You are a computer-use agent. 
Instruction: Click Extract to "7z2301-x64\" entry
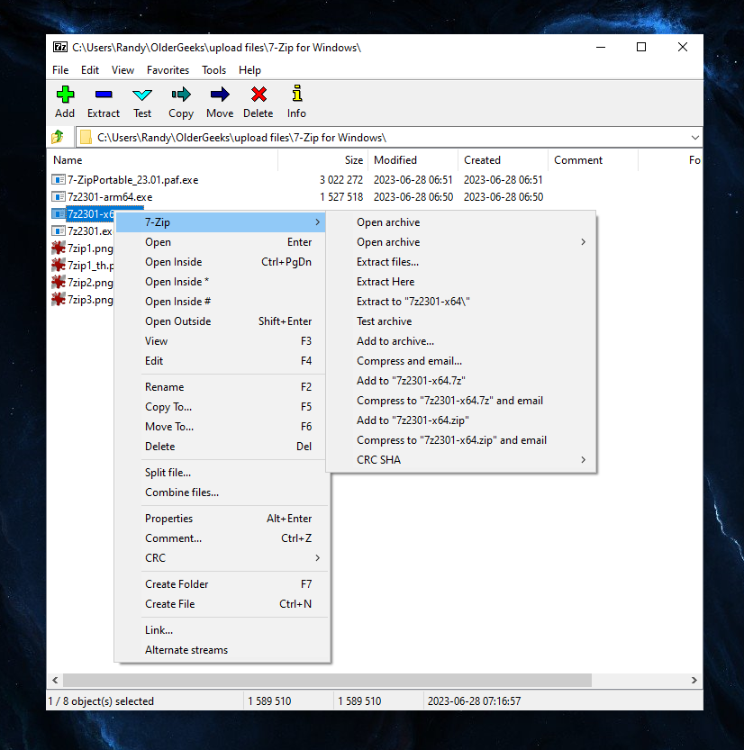pyautogui.click(x=461, y=302)
